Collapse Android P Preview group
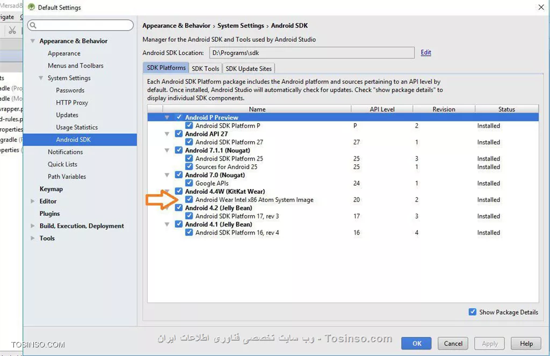Viewport: 550px width, 356px height. pos(168,118)
